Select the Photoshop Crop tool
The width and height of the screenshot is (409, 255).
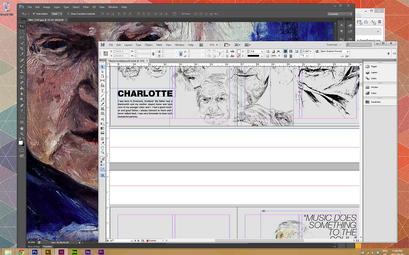(22, 48)
